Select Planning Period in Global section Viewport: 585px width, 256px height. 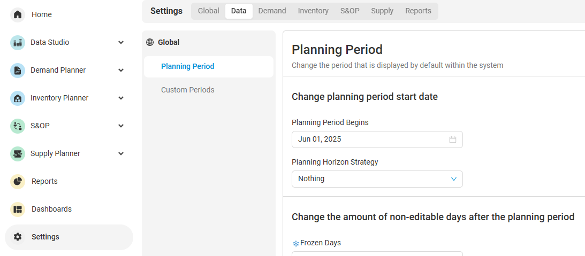tap(188, 66)
